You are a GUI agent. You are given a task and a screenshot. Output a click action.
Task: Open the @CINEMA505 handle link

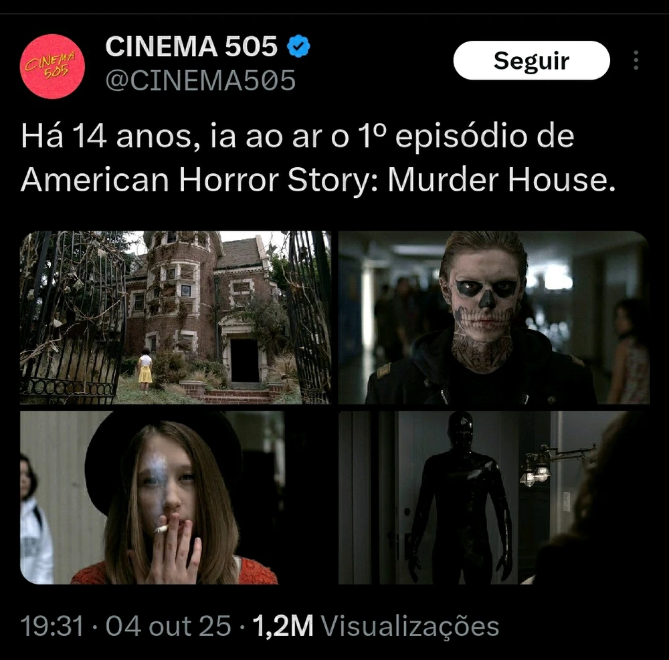(x=201, y=80)
